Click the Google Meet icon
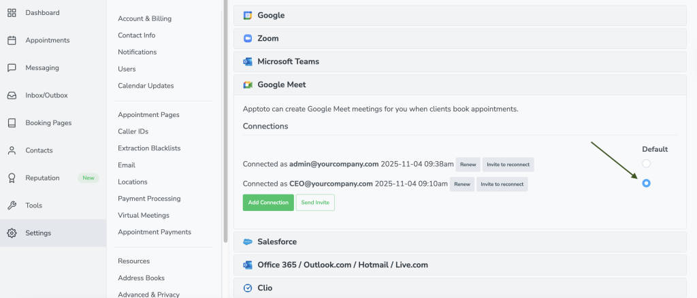The width and height of the screenshot is (697, 298). [248, 85]
